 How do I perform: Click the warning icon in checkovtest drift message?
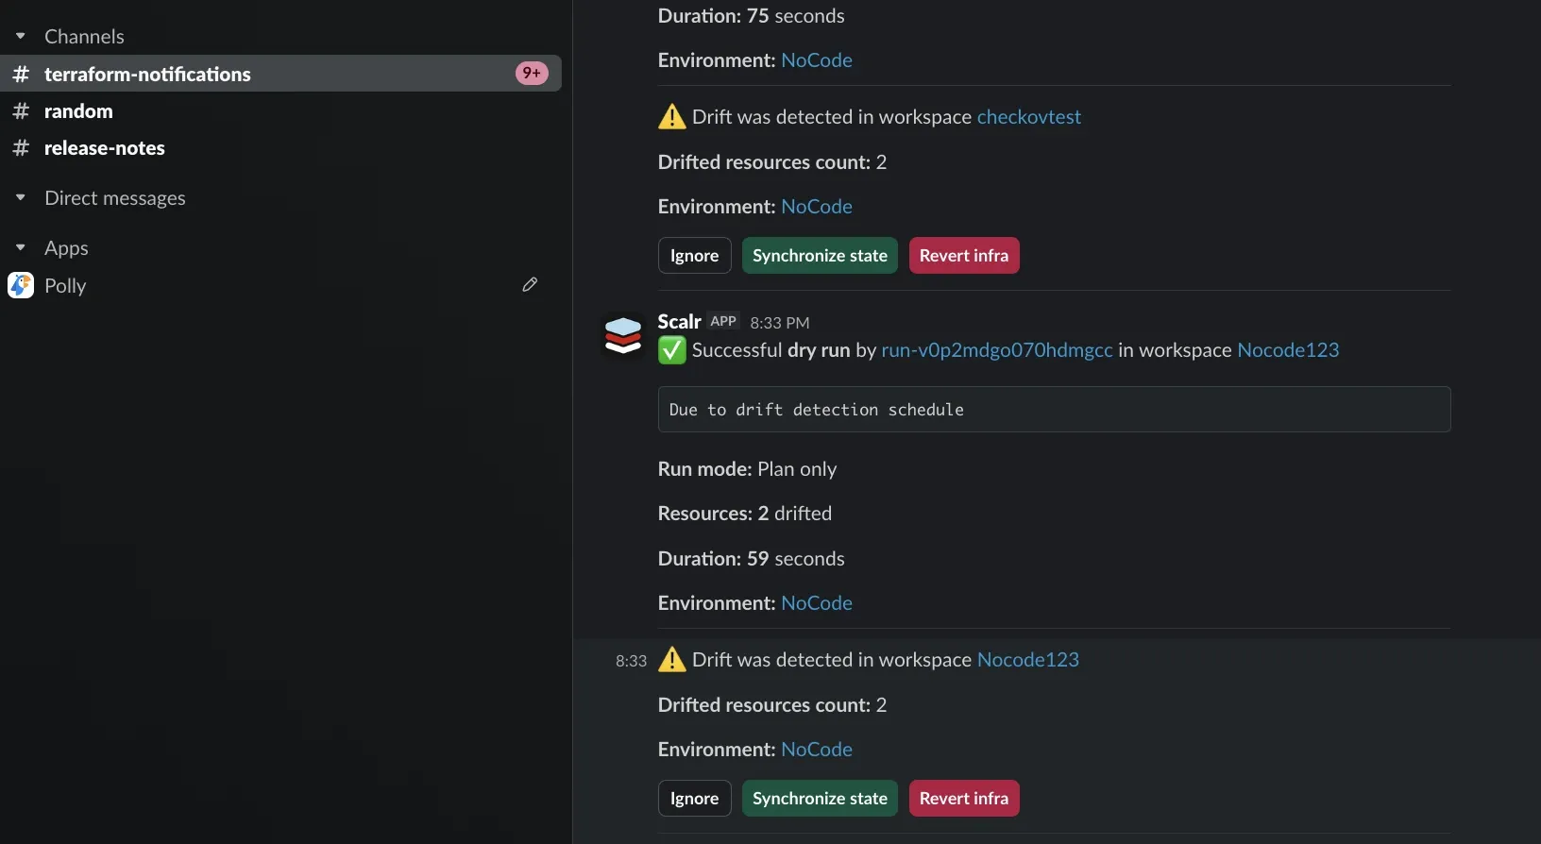coord(671,117)
